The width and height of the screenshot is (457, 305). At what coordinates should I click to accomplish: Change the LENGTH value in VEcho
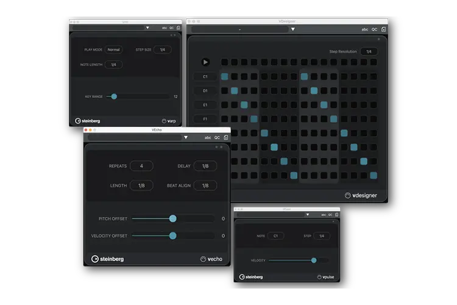pos(141,185)
